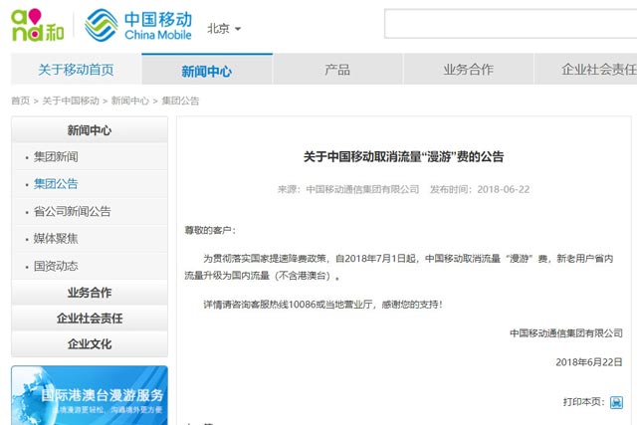
Task: Open 省公司新闻公告 in the sidebar
Action: pos(72,211)
